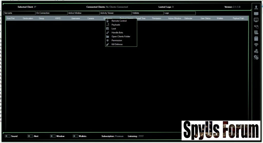Click the Geolocation column header

point(28,18)
